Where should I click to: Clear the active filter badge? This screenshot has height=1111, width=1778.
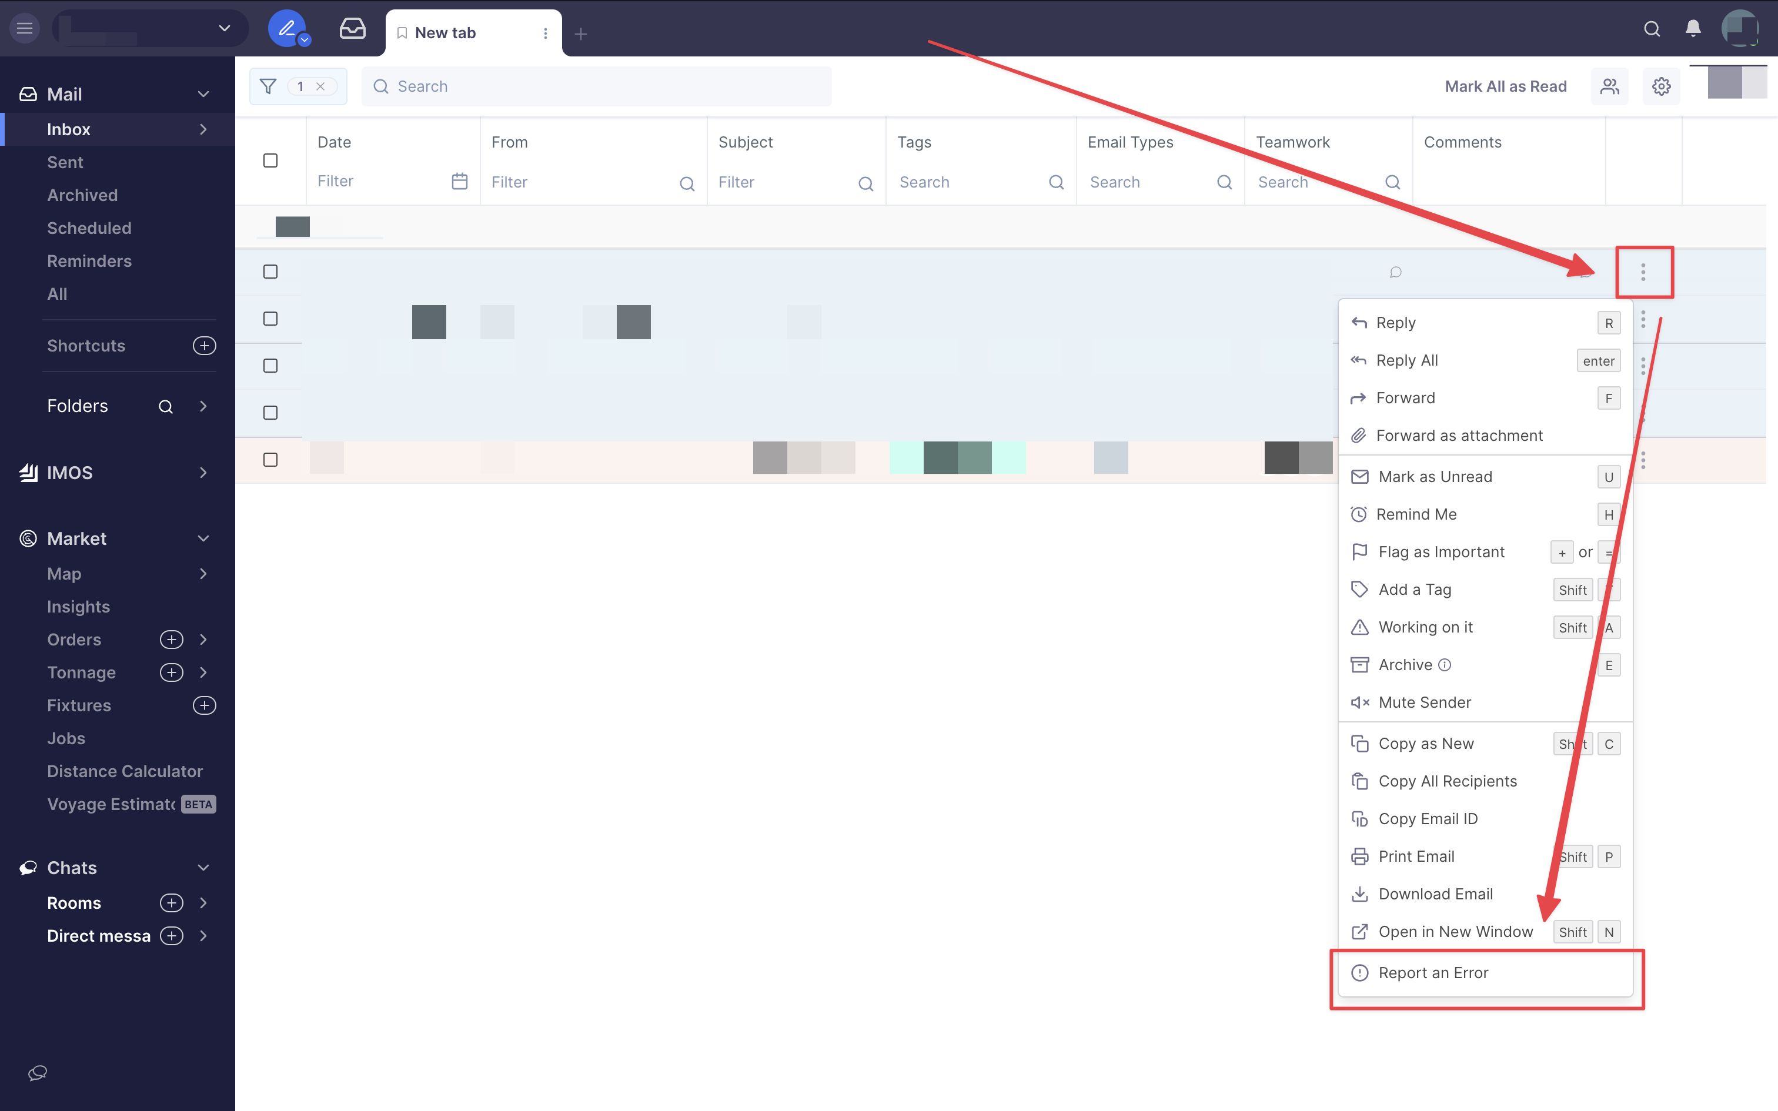pyautogui.click(x=320, y=87)
